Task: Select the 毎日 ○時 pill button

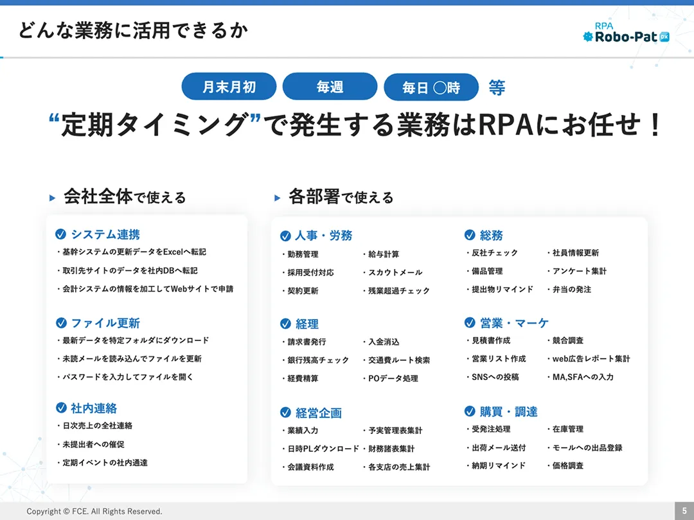Action: [x=431, y=87]
